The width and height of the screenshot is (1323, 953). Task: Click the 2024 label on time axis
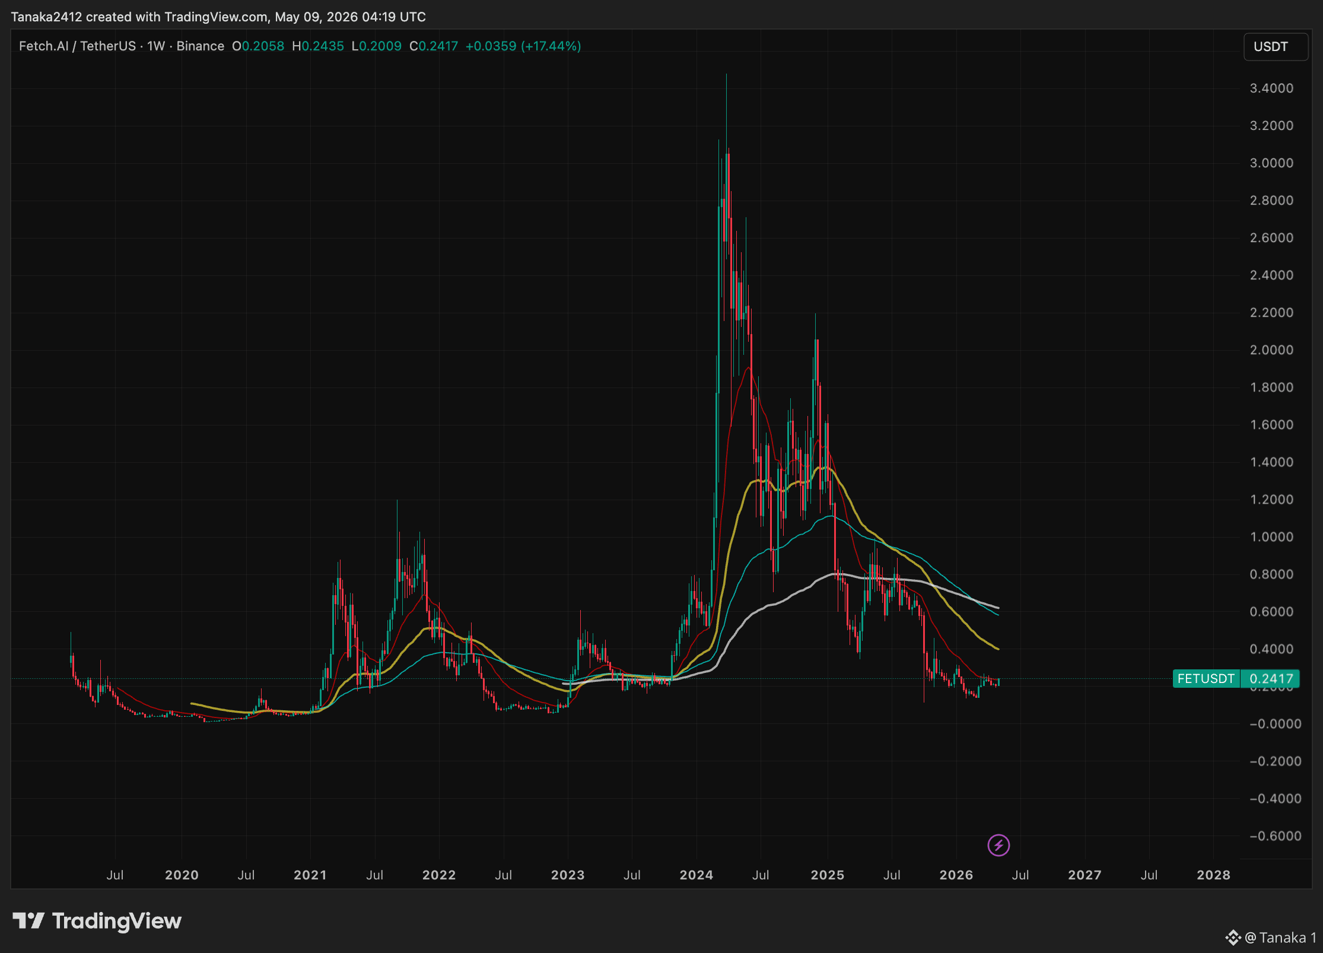tap(697, 875)
